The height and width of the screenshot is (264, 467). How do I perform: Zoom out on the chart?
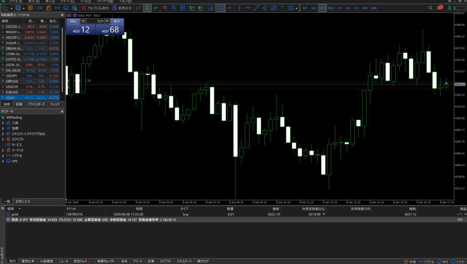point(174,8)
